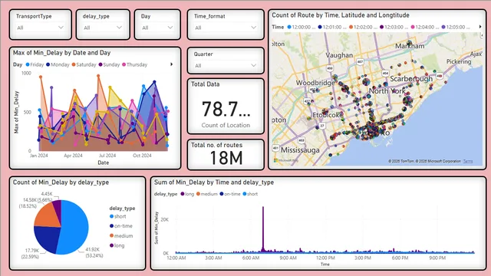Click the Scarborough label on the map
The image size is (491, 276).
(x=411, y=78)
